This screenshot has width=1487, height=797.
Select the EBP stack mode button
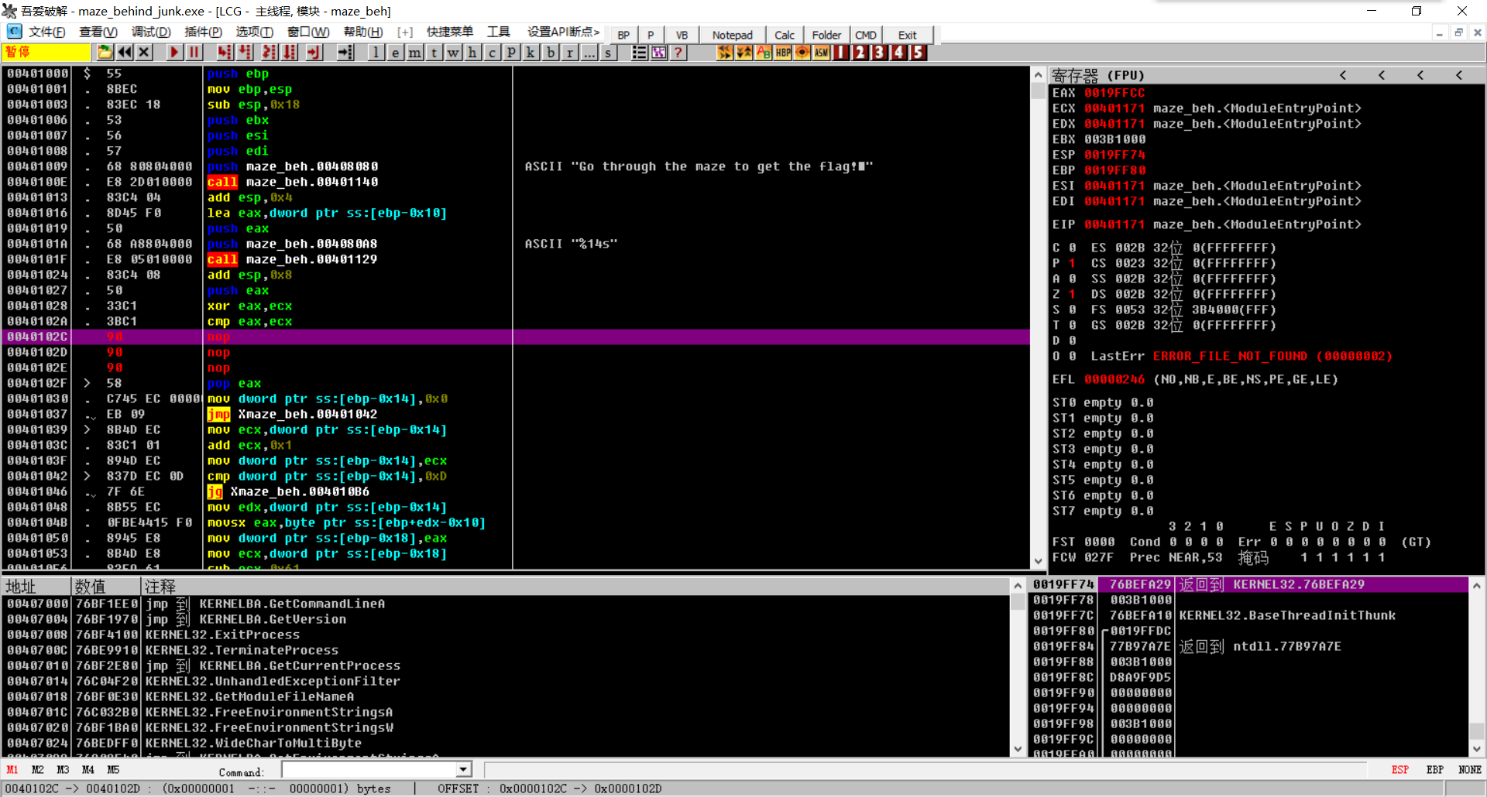coord(1435,770)
